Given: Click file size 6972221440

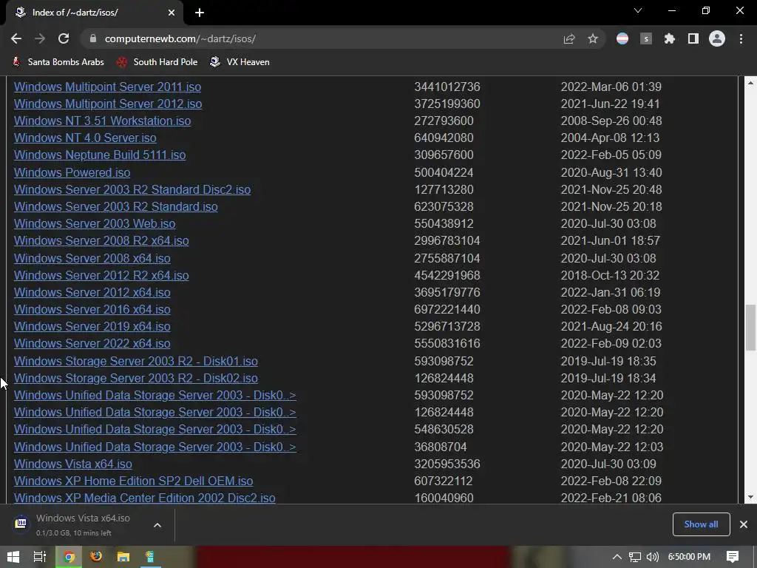Looking at the screenshot, I should coord(447,309).
